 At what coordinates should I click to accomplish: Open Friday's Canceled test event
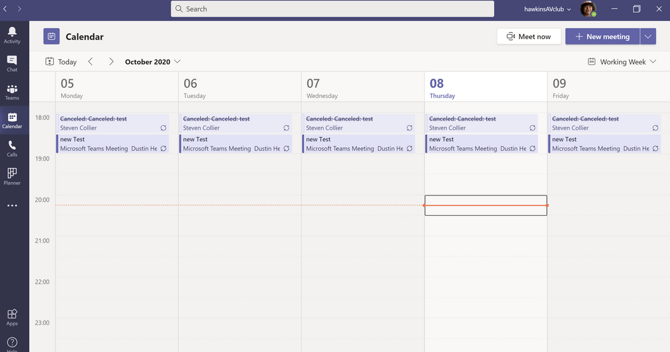605,123
